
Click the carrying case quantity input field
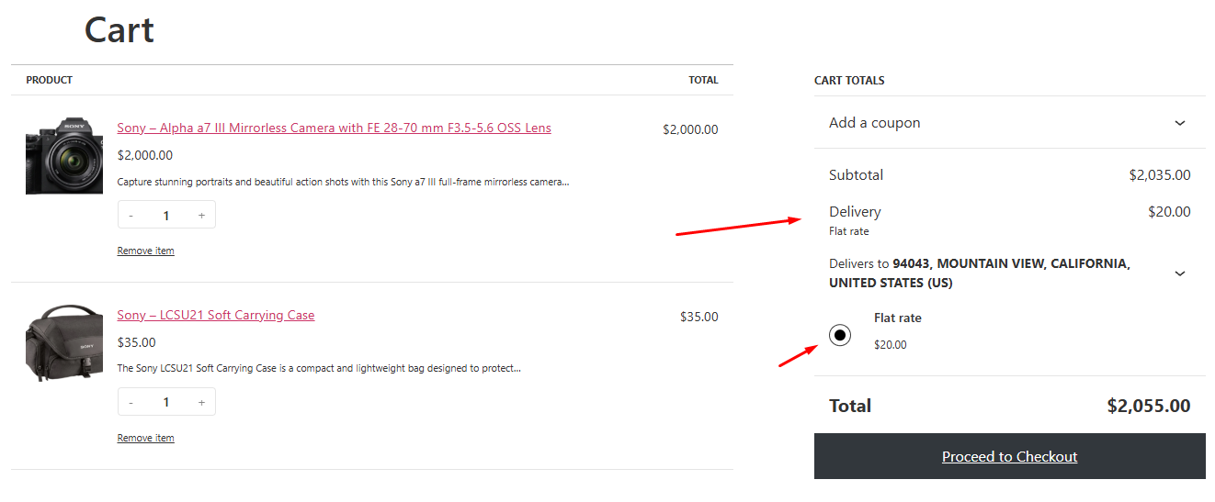166,402
